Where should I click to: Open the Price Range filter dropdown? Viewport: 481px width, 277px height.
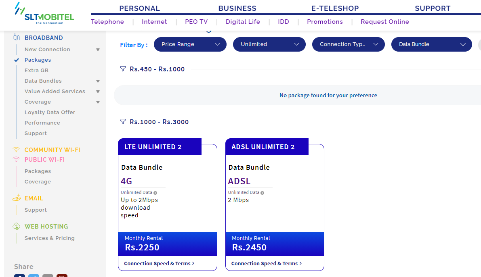(190, 44)
